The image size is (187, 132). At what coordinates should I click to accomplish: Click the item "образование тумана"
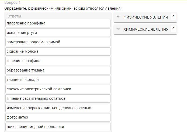point(58,70)
